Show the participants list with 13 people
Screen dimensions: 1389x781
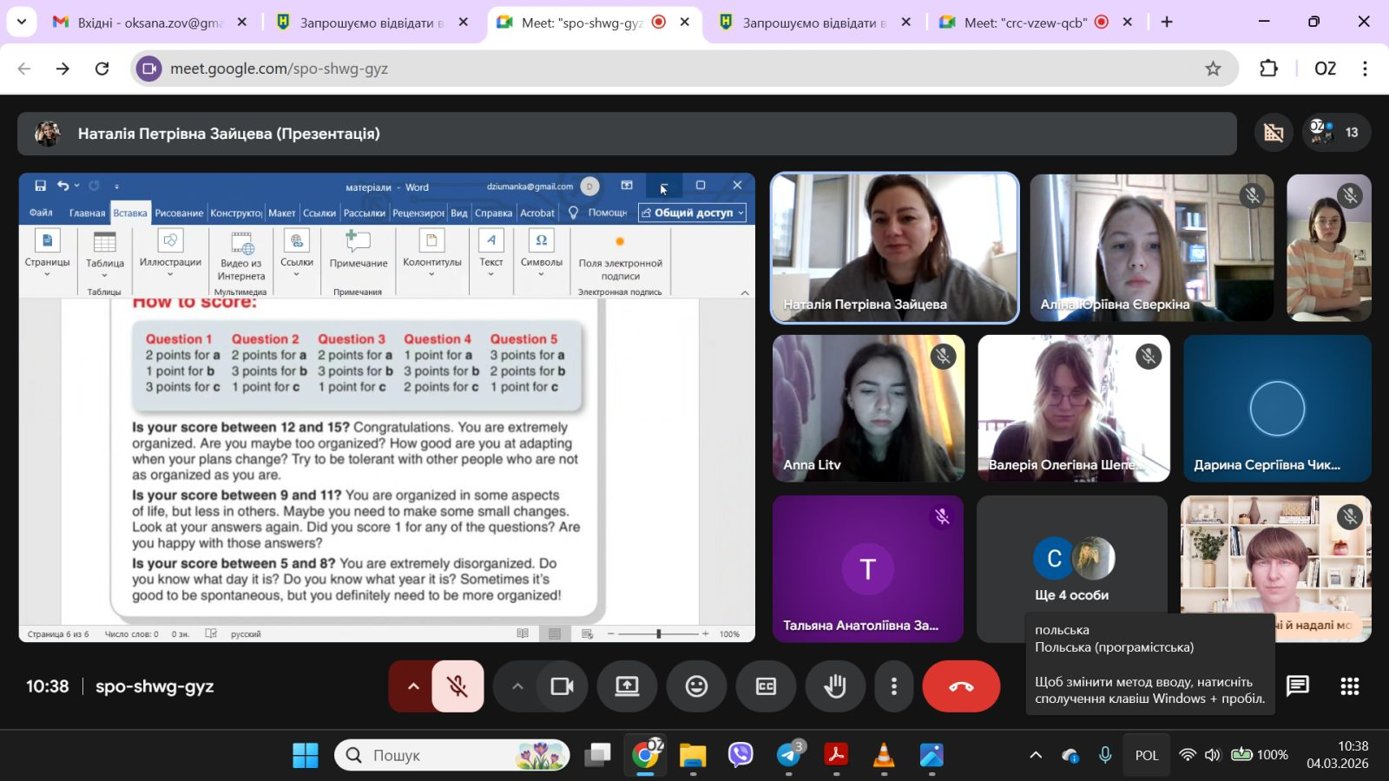coord(1336,133)
